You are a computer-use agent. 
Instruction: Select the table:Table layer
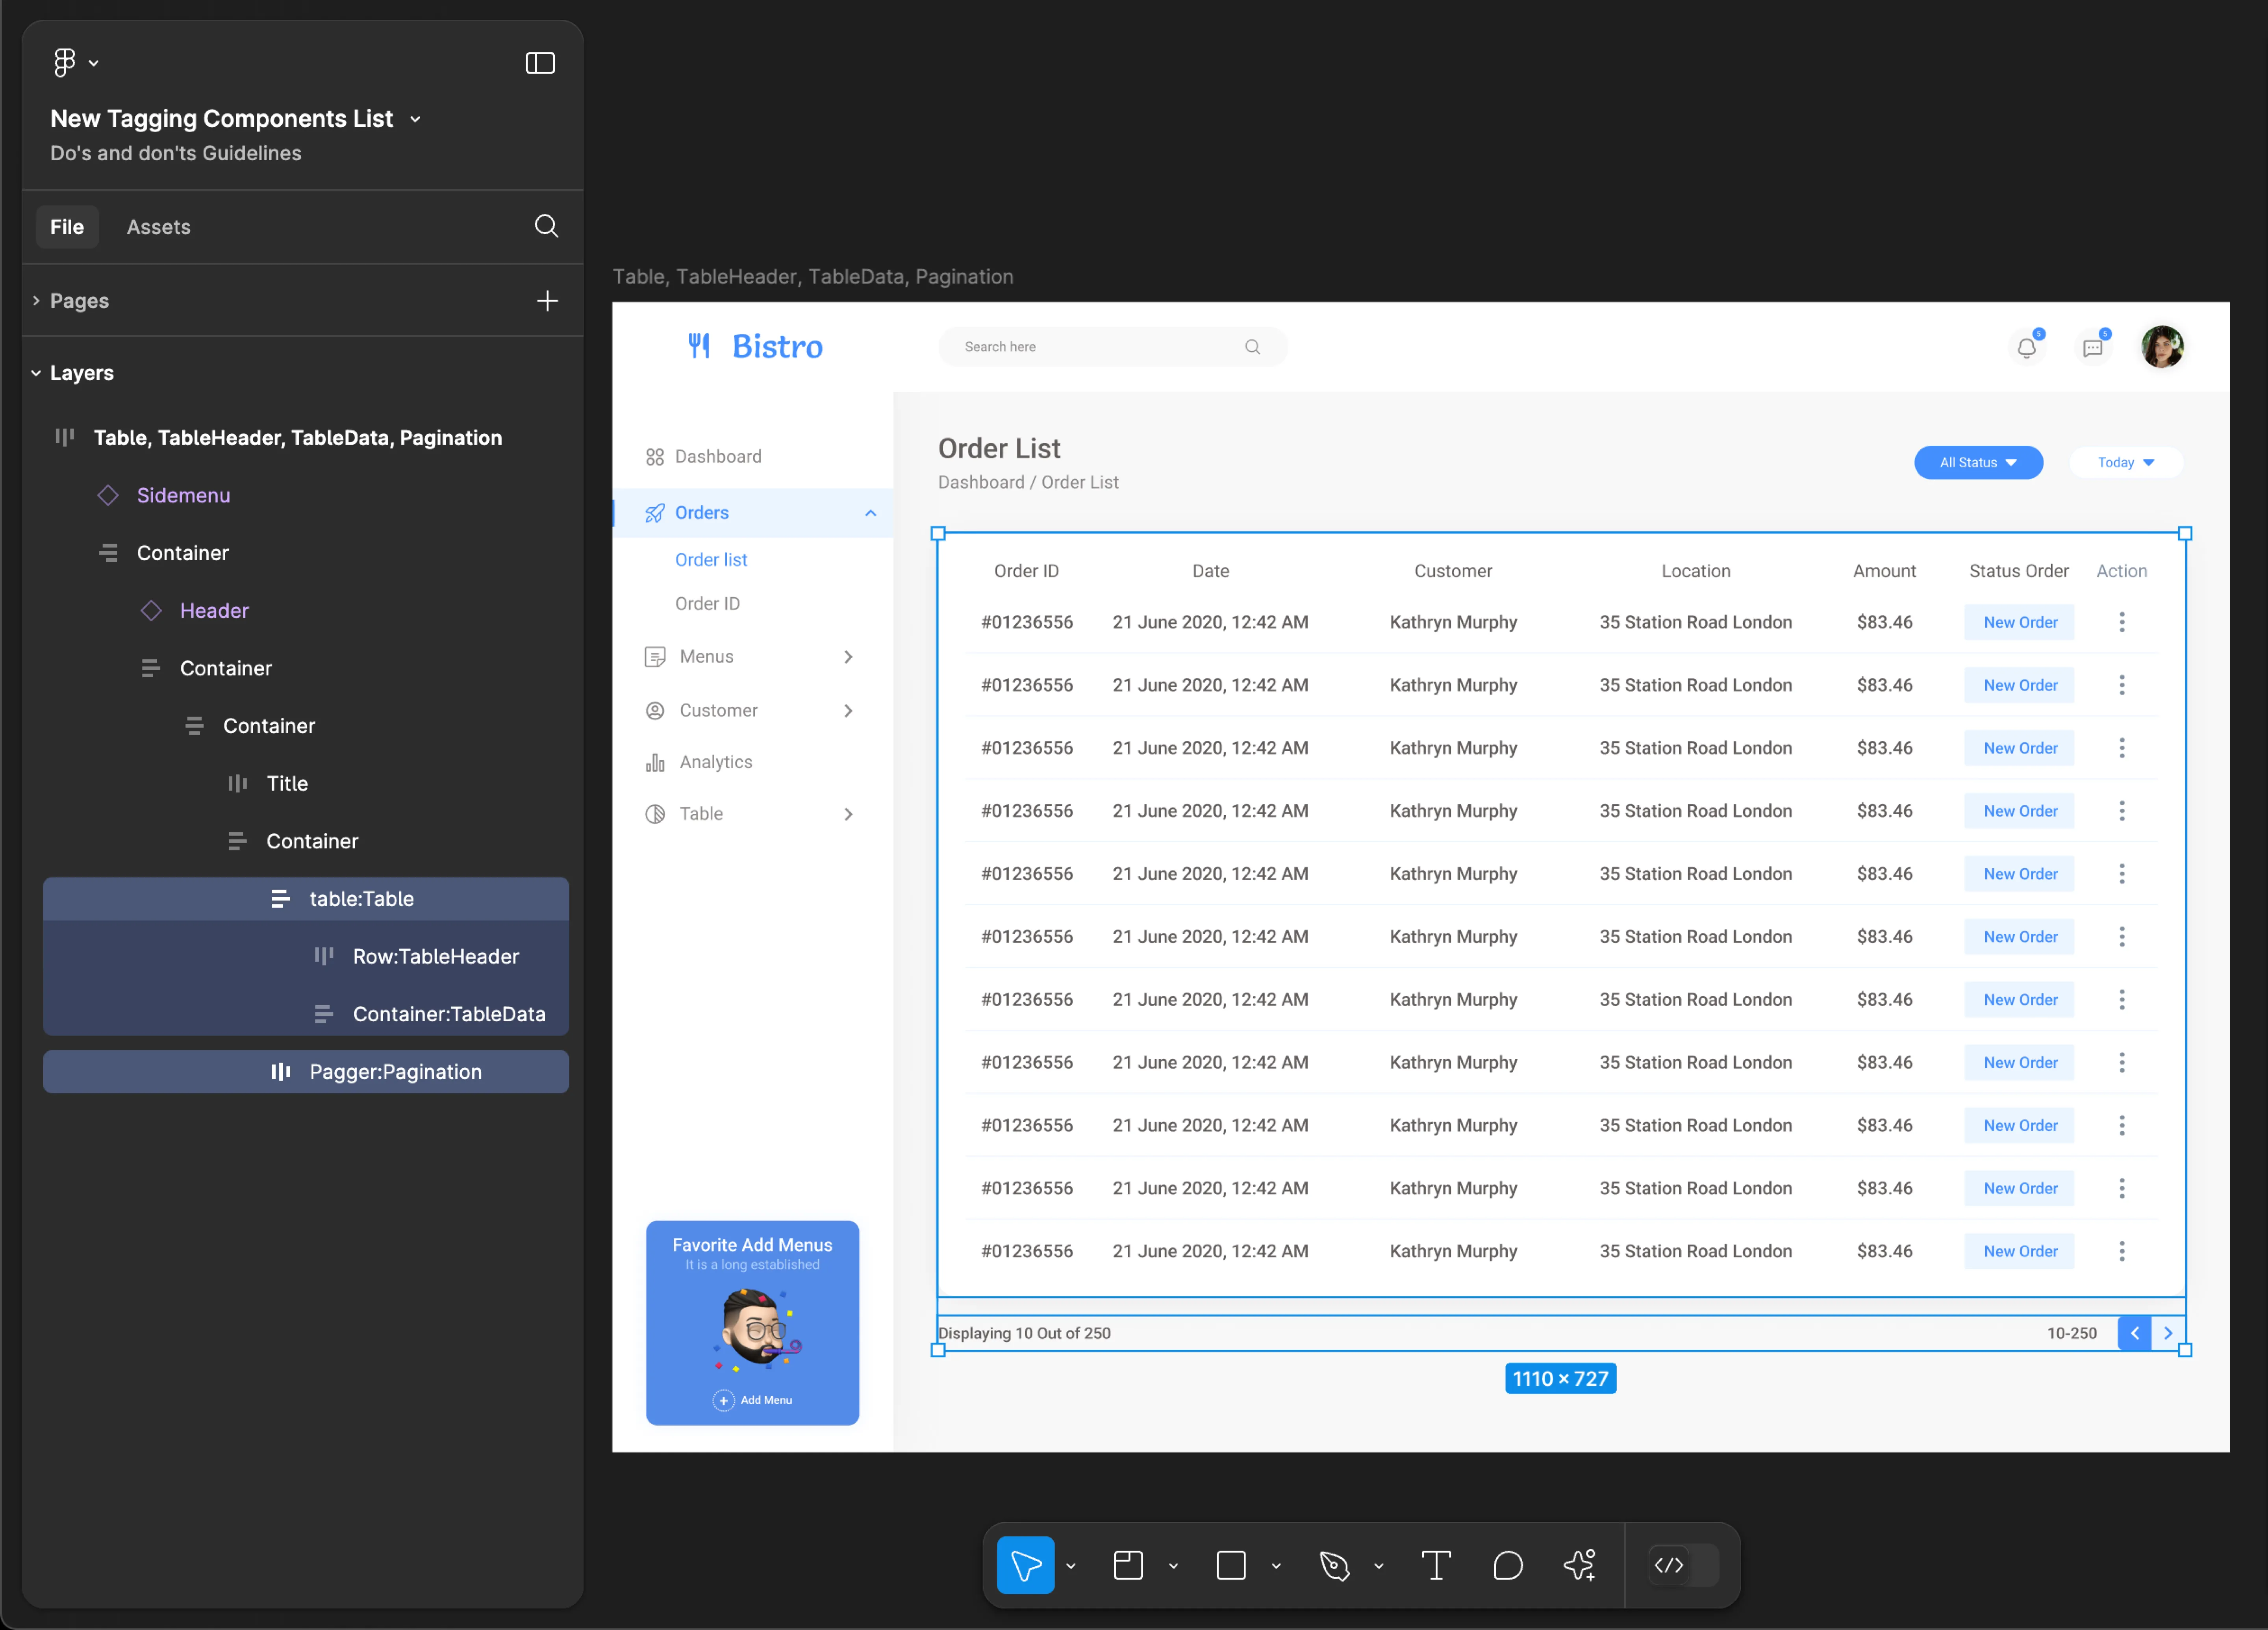point(306,898)
